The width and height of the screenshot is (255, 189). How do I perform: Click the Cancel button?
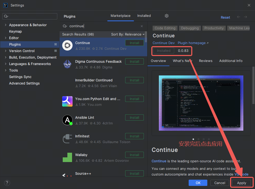pos(220,183)
